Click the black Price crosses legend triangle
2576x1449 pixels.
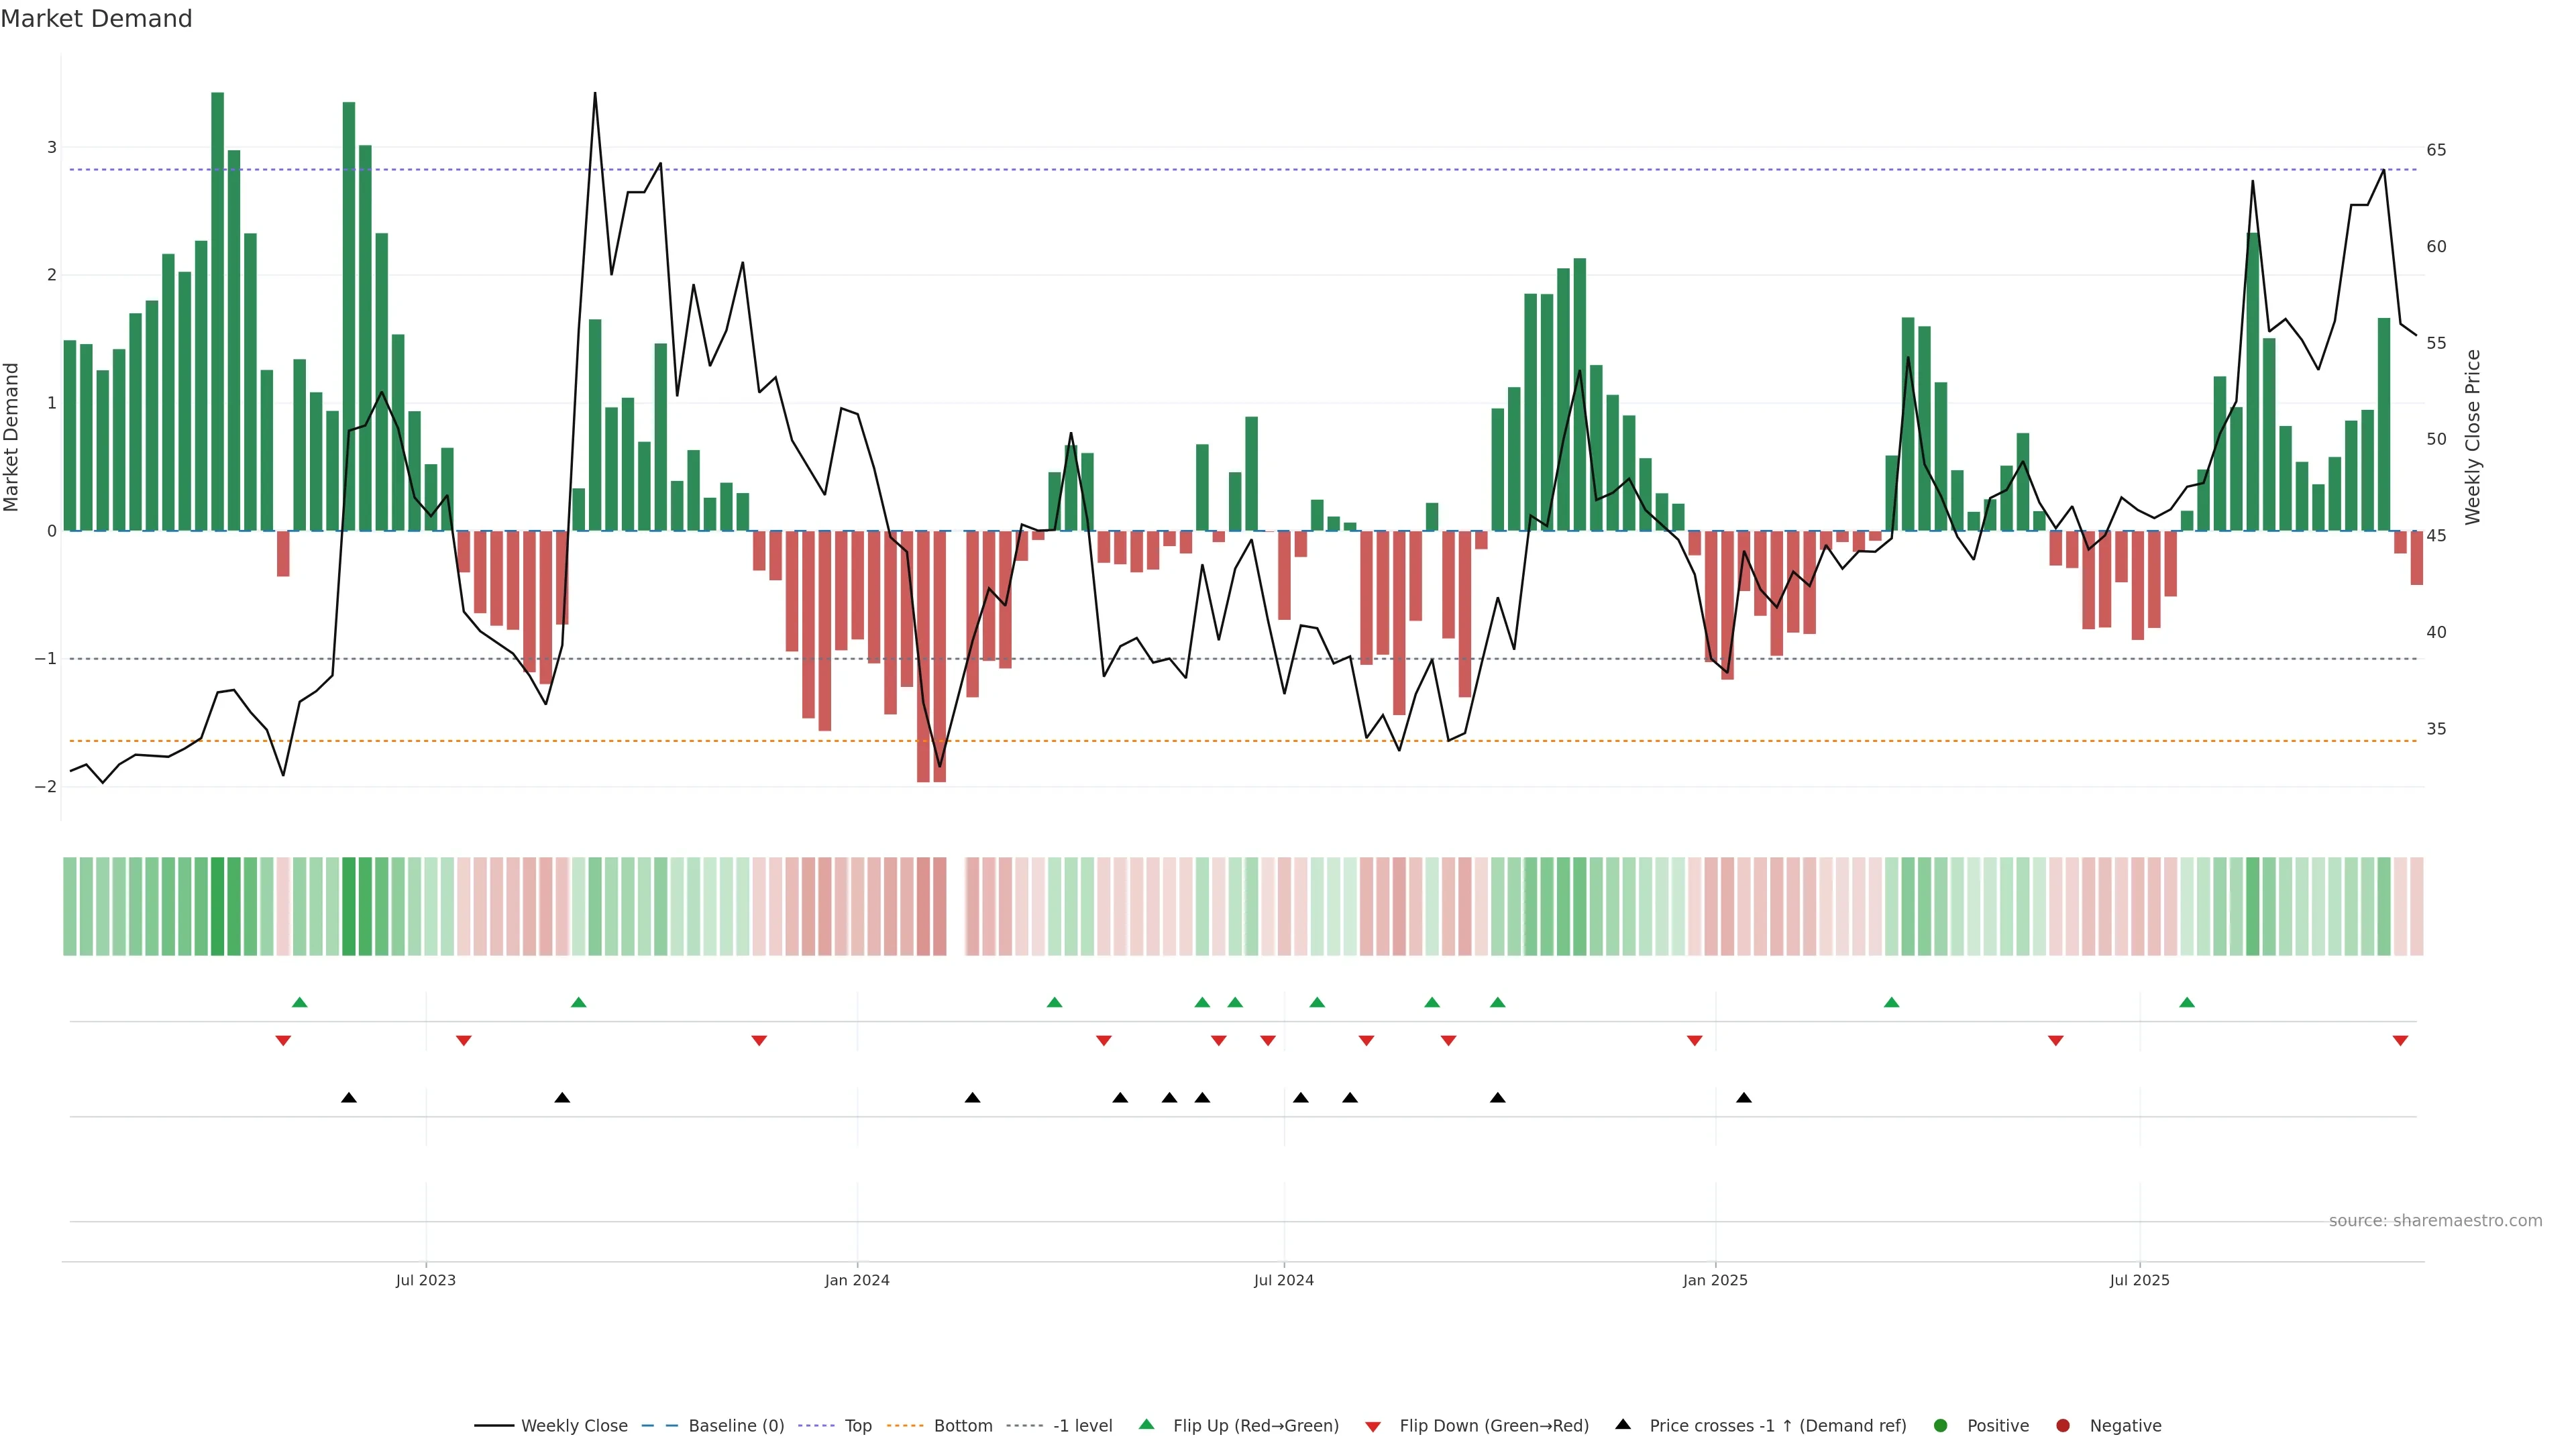click(x=1623, y=1424)
